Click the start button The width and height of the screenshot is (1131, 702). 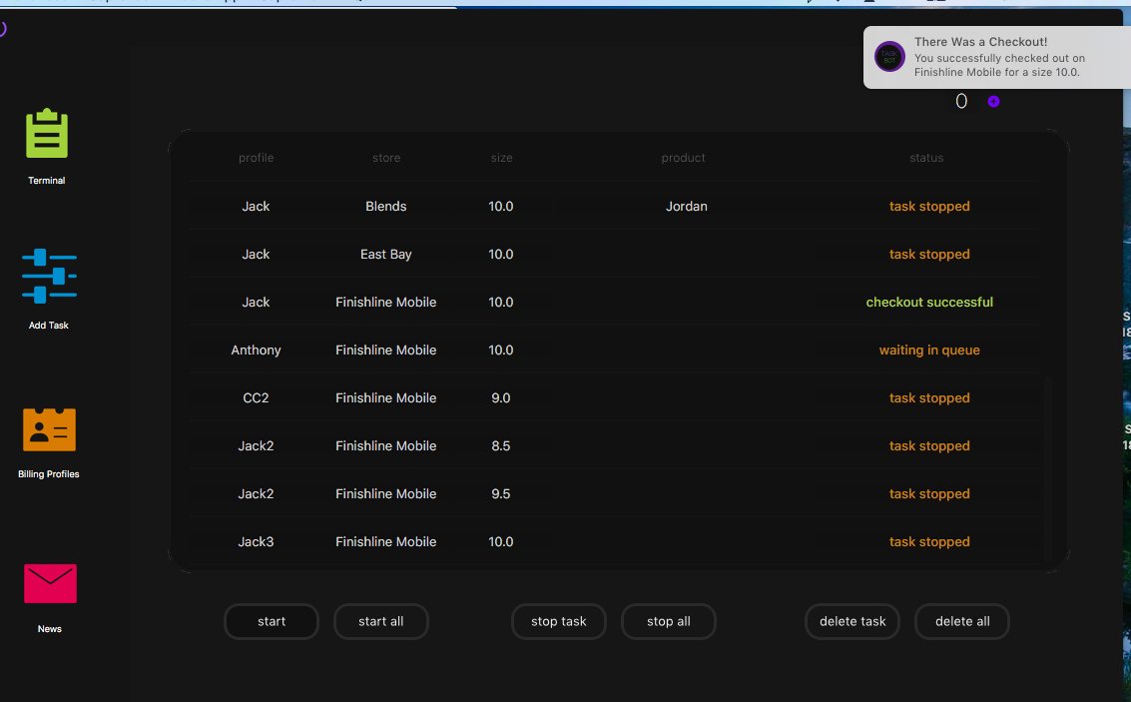tap(272, 621)
